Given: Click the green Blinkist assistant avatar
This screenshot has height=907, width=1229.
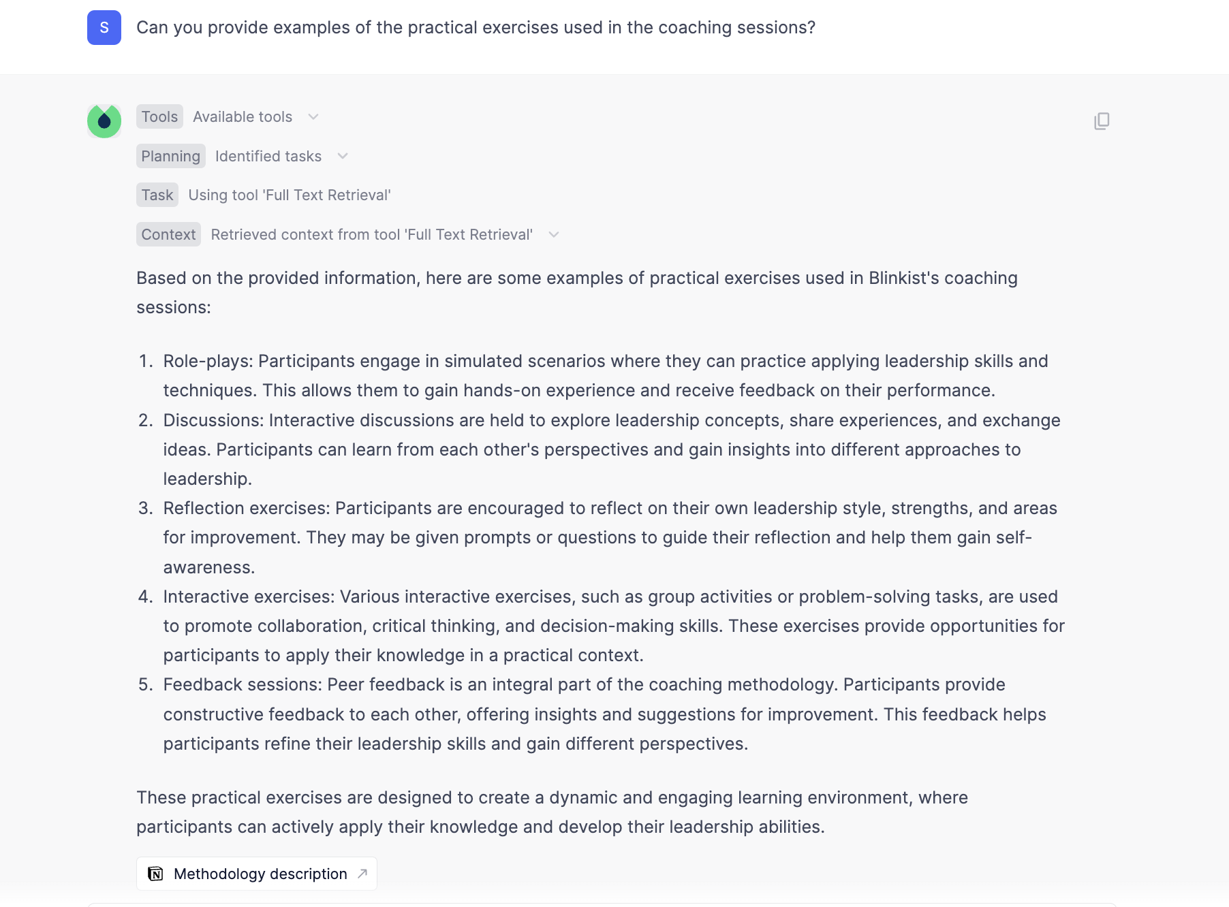Looking at the screenshot, I should pos(104,121).
